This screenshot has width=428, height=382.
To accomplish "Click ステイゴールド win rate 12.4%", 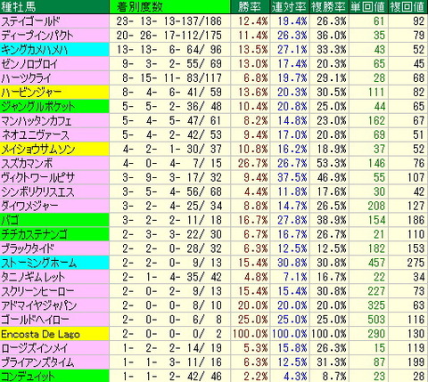I will point(253,21).
